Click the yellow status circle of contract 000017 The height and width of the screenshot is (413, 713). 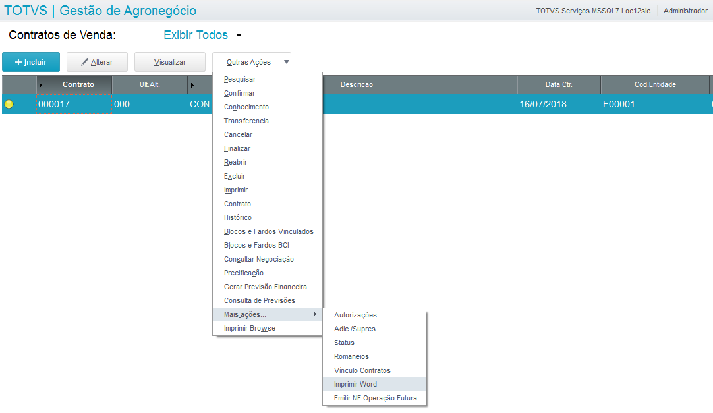pyautogui.click(x=9, y=105)
